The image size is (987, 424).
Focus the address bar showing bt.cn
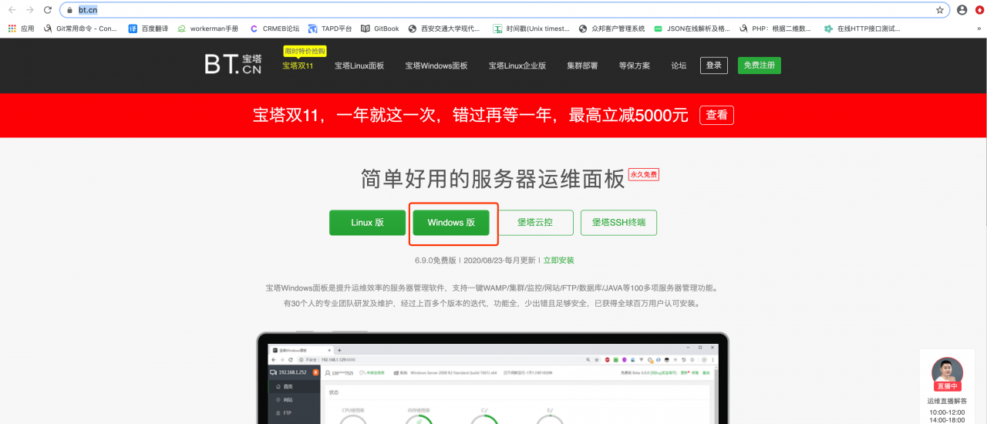505,10
